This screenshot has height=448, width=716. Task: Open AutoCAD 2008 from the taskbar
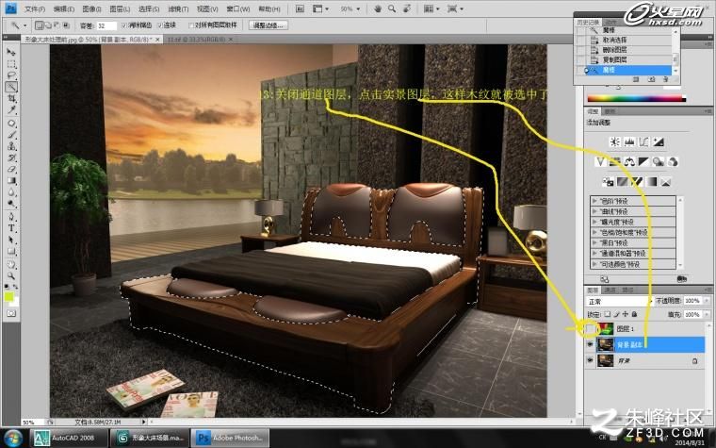pyautogui.click(x=70, y=438)
